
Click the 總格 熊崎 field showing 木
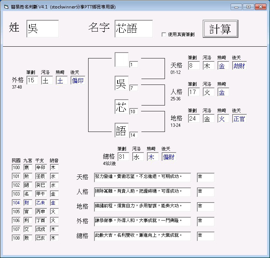coord(153,157)
